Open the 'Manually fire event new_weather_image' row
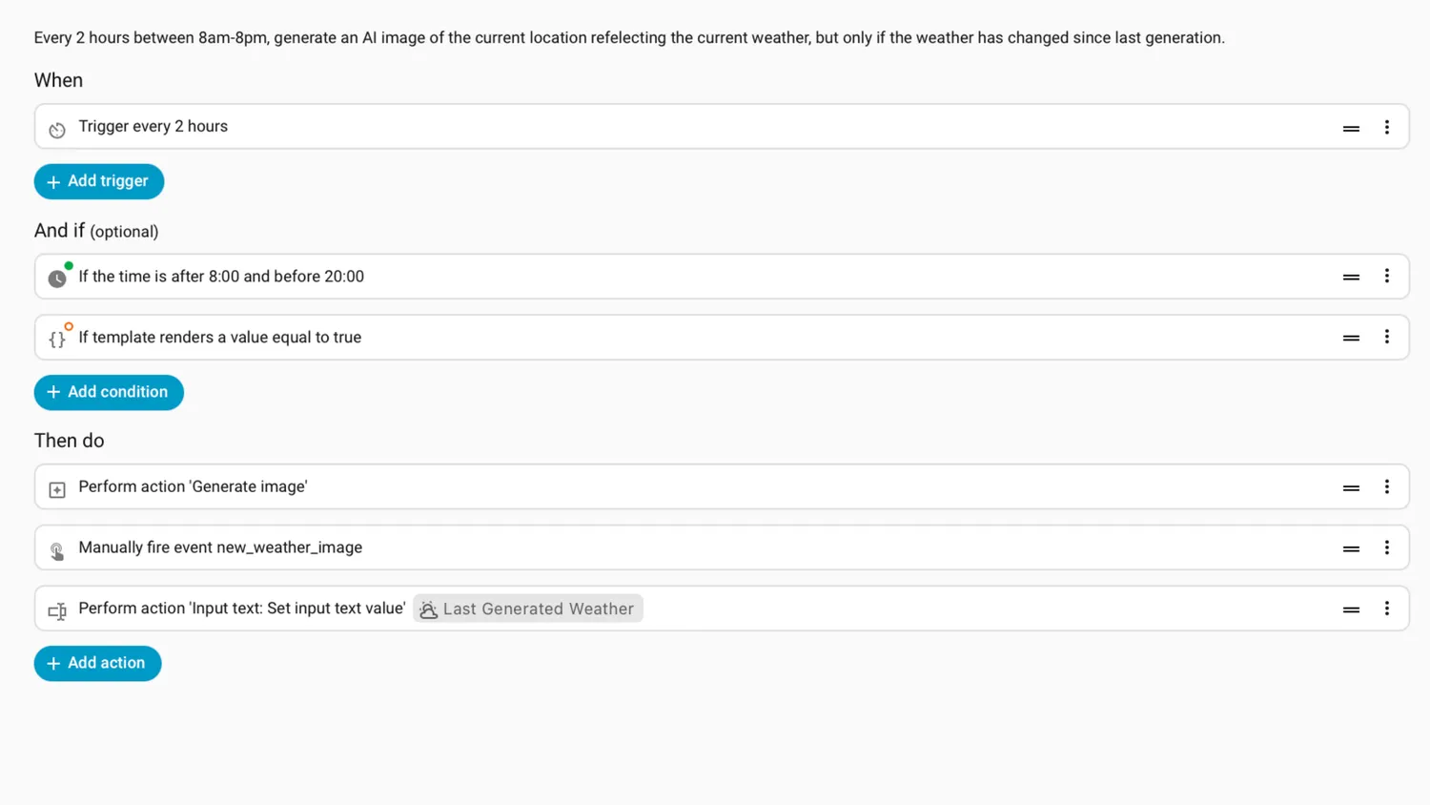This screenshot has height=805, width=1430. 722,547
